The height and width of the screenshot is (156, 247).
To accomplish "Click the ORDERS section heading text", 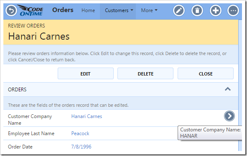I will 17,90.
